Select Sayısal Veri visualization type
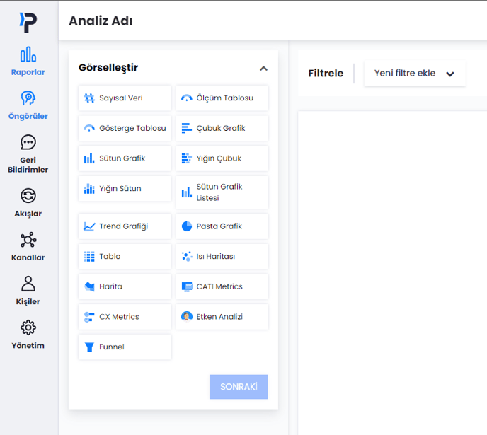 pyautogui.click(x=125, y=98)
